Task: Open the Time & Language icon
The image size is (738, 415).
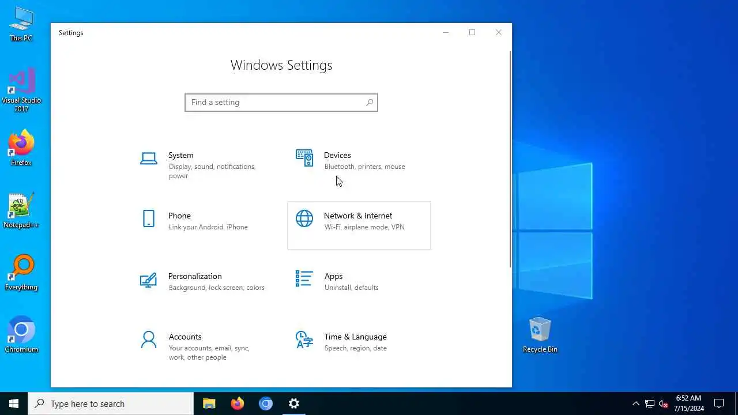Action: [x=304, y=339]
